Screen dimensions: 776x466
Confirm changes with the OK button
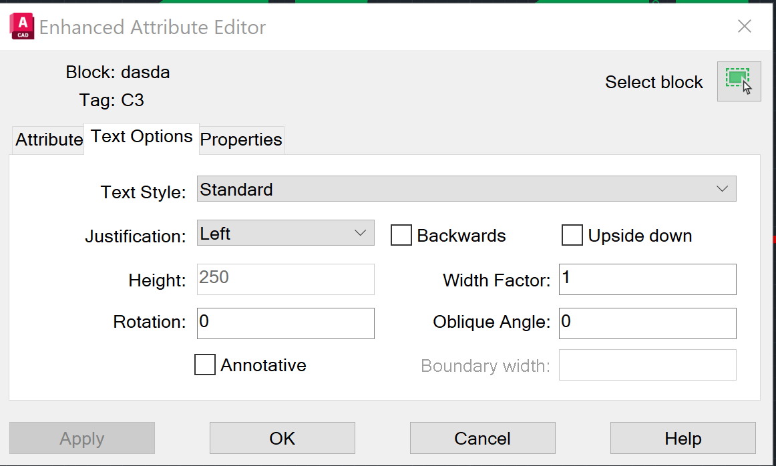point(282,438)
